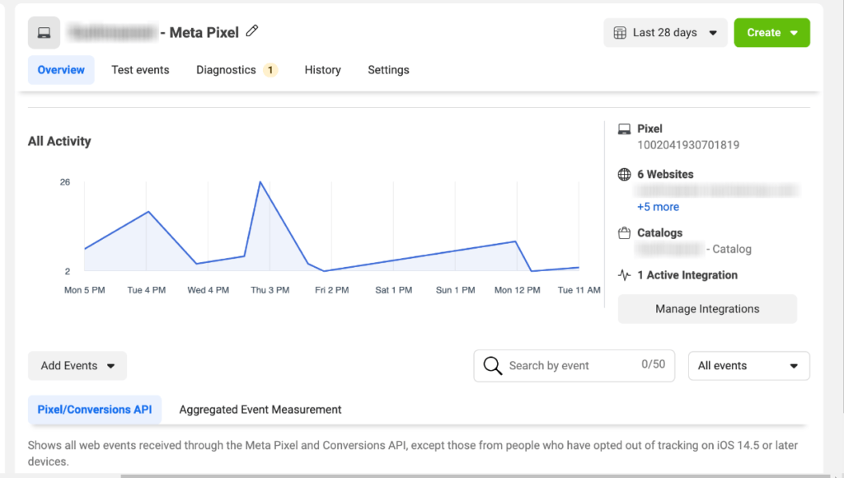Click the Thu 3 PM axis label
The image size is (844, 478).
pos(270,290)
